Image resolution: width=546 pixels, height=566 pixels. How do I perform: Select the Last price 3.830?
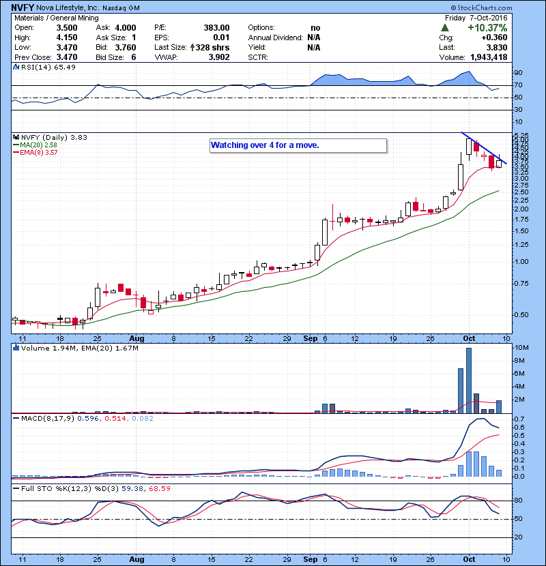(496, 47)
